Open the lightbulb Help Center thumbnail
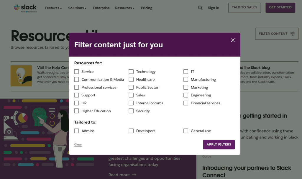Image resolution: width=302 pixels, height=179 pixels. [21, 76]
